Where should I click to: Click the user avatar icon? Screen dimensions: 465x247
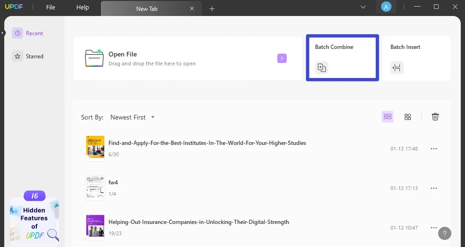tap(386, 7)
